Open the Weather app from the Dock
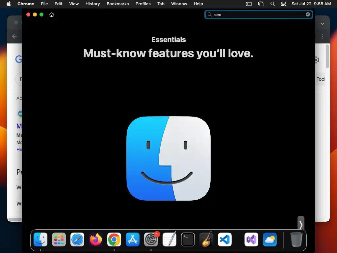337x253 pixels. click(270, 239)
